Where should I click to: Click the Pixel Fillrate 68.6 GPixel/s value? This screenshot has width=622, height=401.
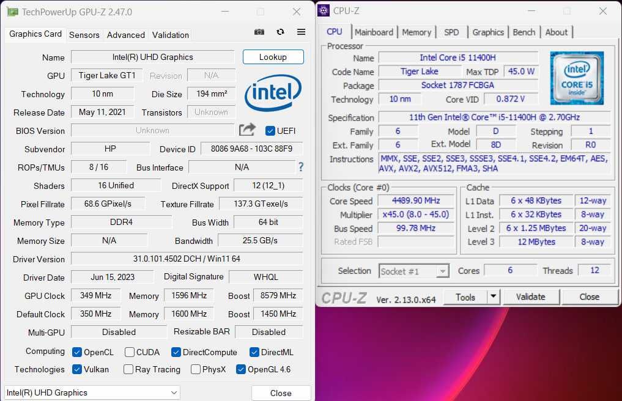click(108, 204)
